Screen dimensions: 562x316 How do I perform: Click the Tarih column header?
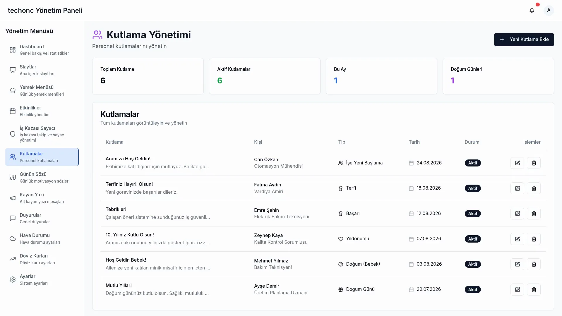pos(414,142)
